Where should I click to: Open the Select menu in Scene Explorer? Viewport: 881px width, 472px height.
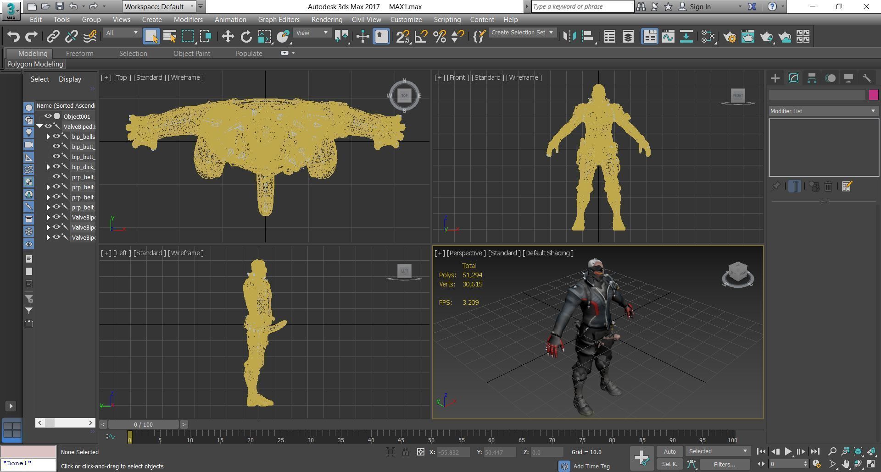point(40,79)
